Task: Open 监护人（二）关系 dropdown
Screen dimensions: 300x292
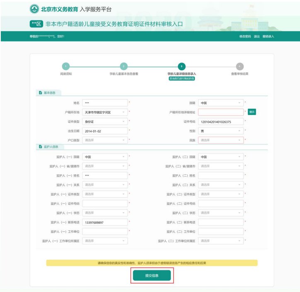Action: coord(221,185)
